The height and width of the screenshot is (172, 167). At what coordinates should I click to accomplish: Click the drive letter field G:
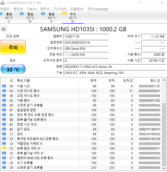coord(86,61)
